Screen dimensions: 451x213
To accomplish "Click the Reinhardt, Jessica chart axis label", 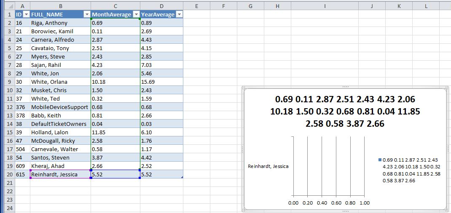I will (x=268, y=166).
